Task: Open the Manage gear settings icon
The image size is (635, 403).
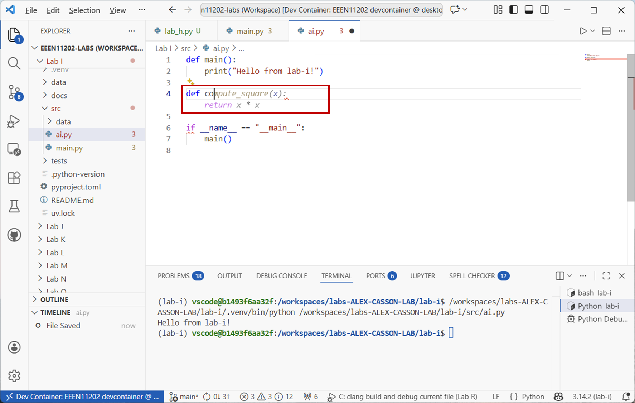Action: click(x=14, y=375)
